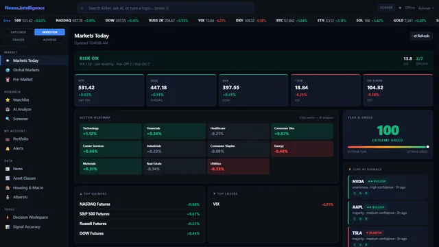Open the NVDA bullish signal card
The image size is (439, 247).
coord(388,187)
